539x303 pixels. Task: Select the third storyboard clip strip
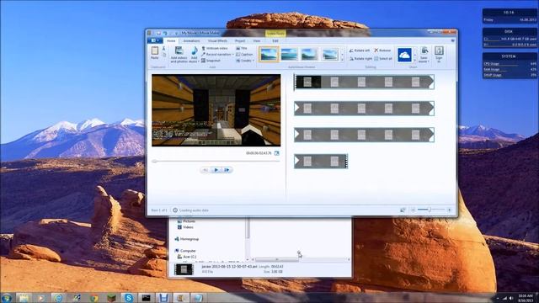pyautogui.click(x=364, y=135)
